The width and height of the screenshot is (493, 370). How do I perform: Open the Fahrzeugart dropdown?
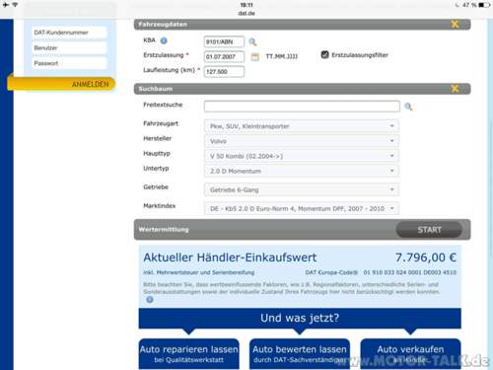pos(302,126)
